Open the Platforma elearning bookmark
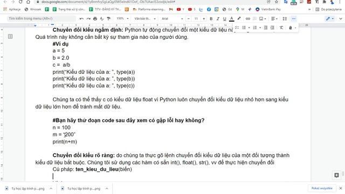Viewport: 345px width, 194px height. [149, 9]
